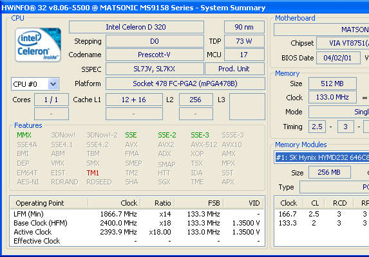Click the empty L3 cache field
The width and height of the screenshot is (369, 257).
click(x=247, y=107)
